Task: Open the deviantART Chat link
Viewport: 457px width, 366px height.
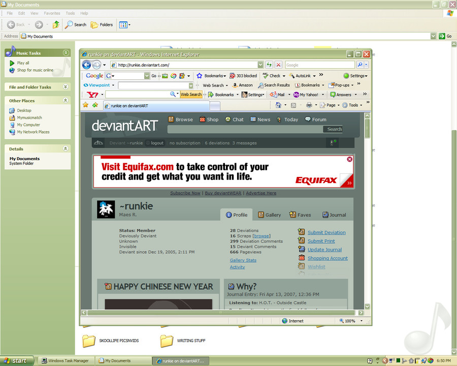Action: click(x=234, y=119)
